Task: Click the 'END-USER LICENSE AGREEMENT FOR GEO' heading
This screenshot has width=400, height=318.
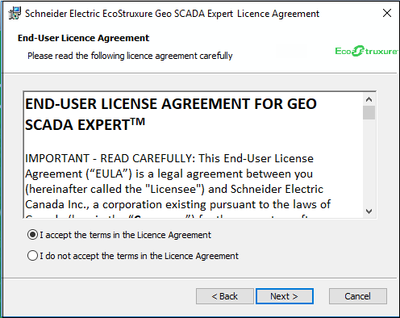Action: pyautogui.click(x=171, y=104)
